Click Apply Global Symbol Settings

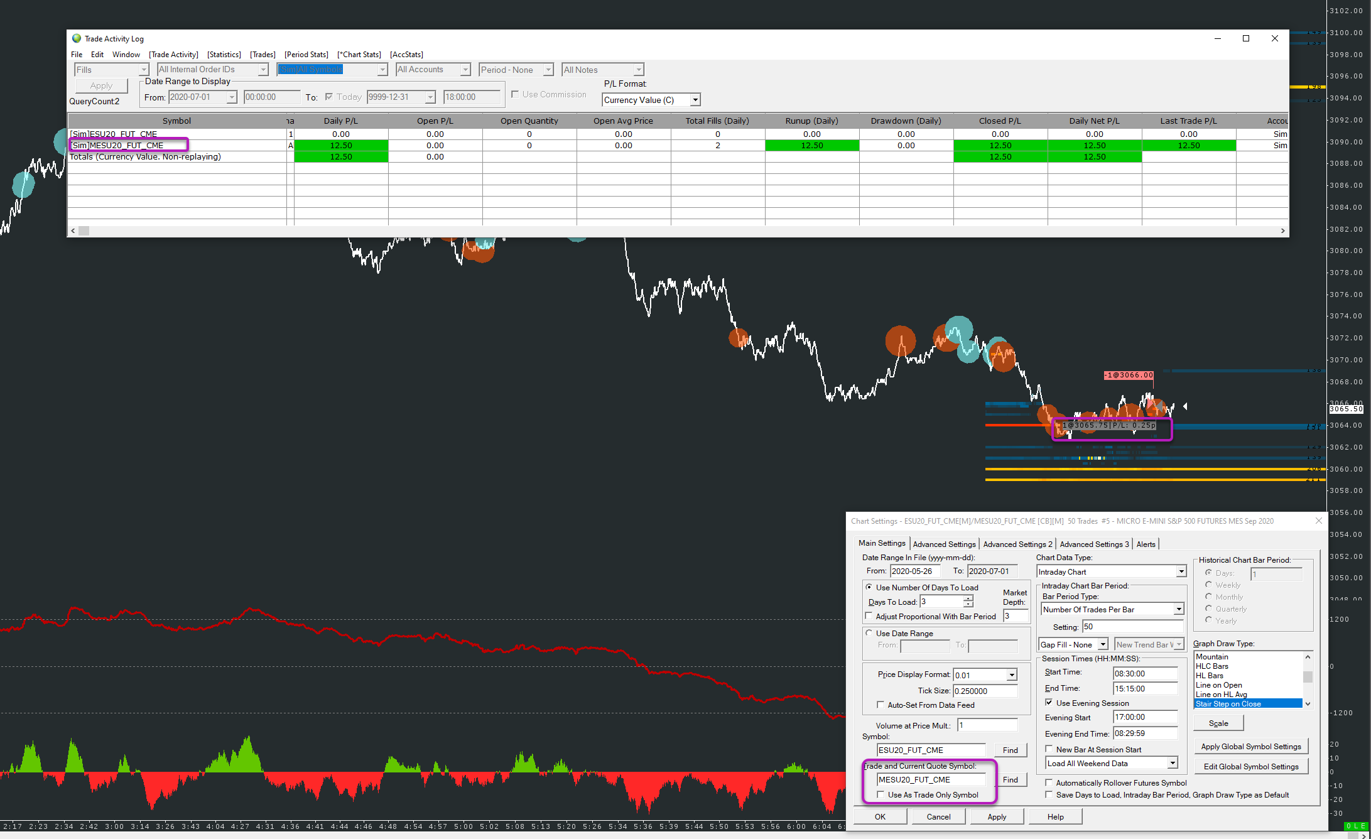click(x=1251, y=746)
